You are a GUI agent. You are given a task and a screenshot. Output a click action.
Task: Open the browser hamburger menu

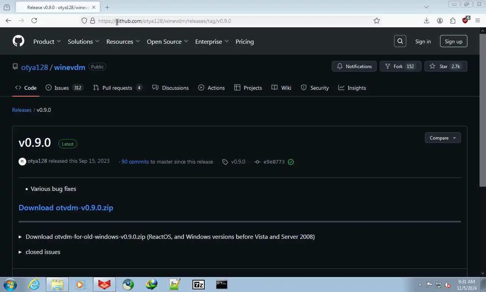[478, 21]
